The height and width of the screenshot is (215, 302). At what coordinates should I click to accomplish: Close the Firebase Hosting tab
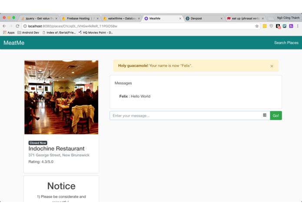(x=98, y=19)
